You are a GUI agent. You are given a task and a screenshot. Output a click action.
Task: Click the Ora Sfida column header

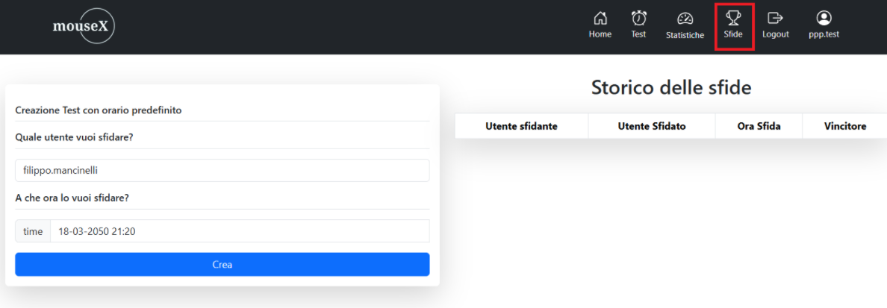[759, 126]
